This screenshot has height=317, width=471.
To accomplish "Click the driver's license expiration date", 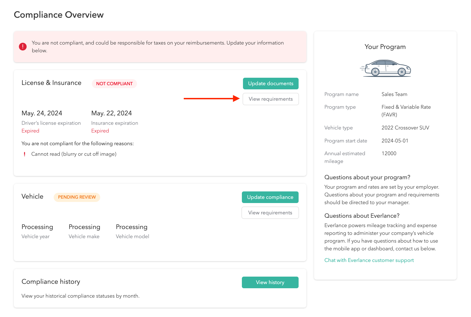I will [42, 113].
